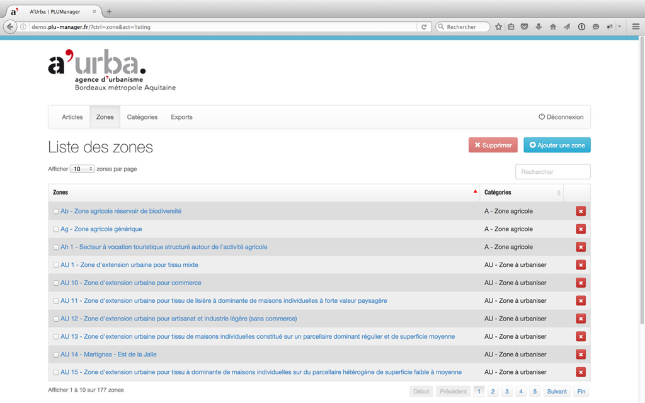Check the AU 12 artisanat zone checkbox

point(56,319)
